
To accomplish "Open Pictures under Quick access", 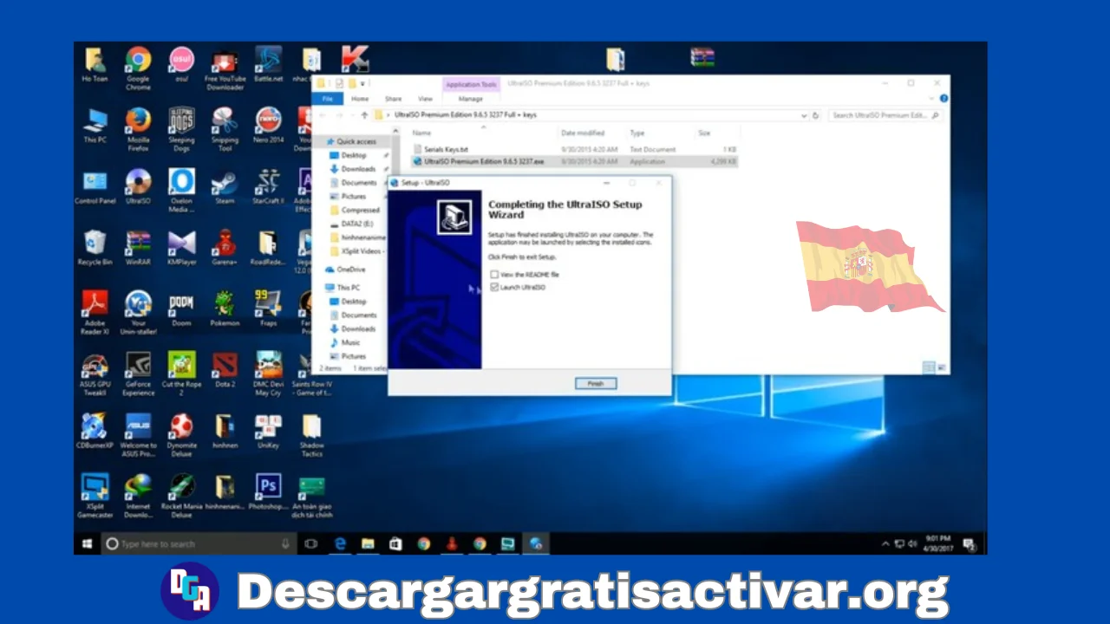I will tap(353, 197).
